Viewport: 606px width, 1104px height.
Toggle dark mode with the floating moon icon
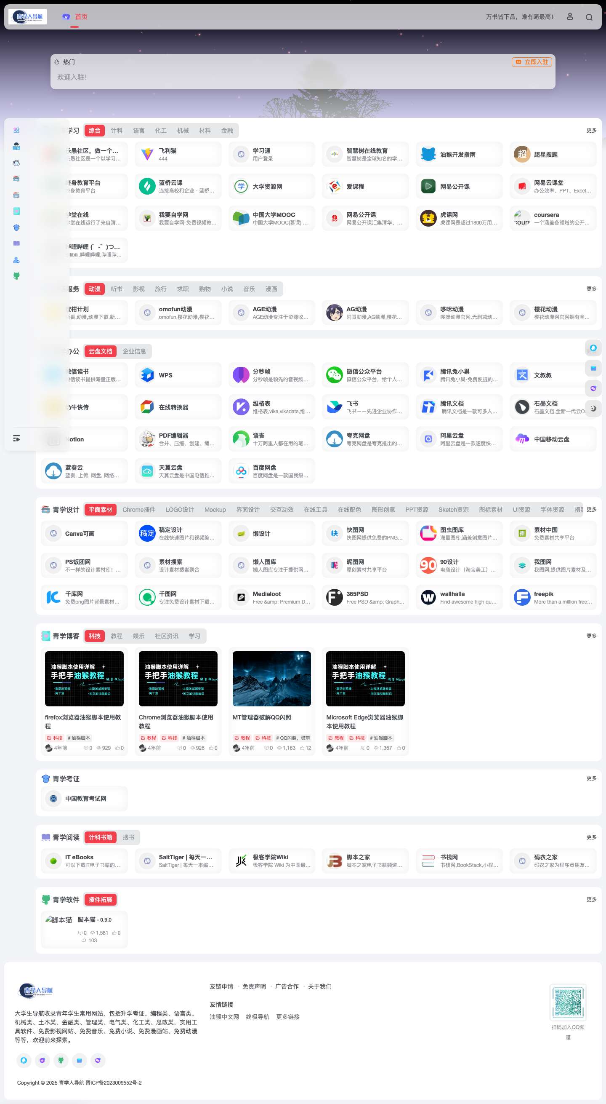tap(593, 409)
